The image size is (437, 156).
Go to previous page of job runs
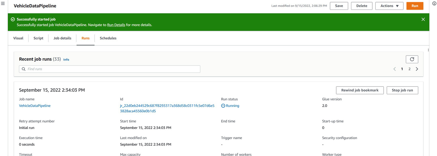[x=394, y=69]
